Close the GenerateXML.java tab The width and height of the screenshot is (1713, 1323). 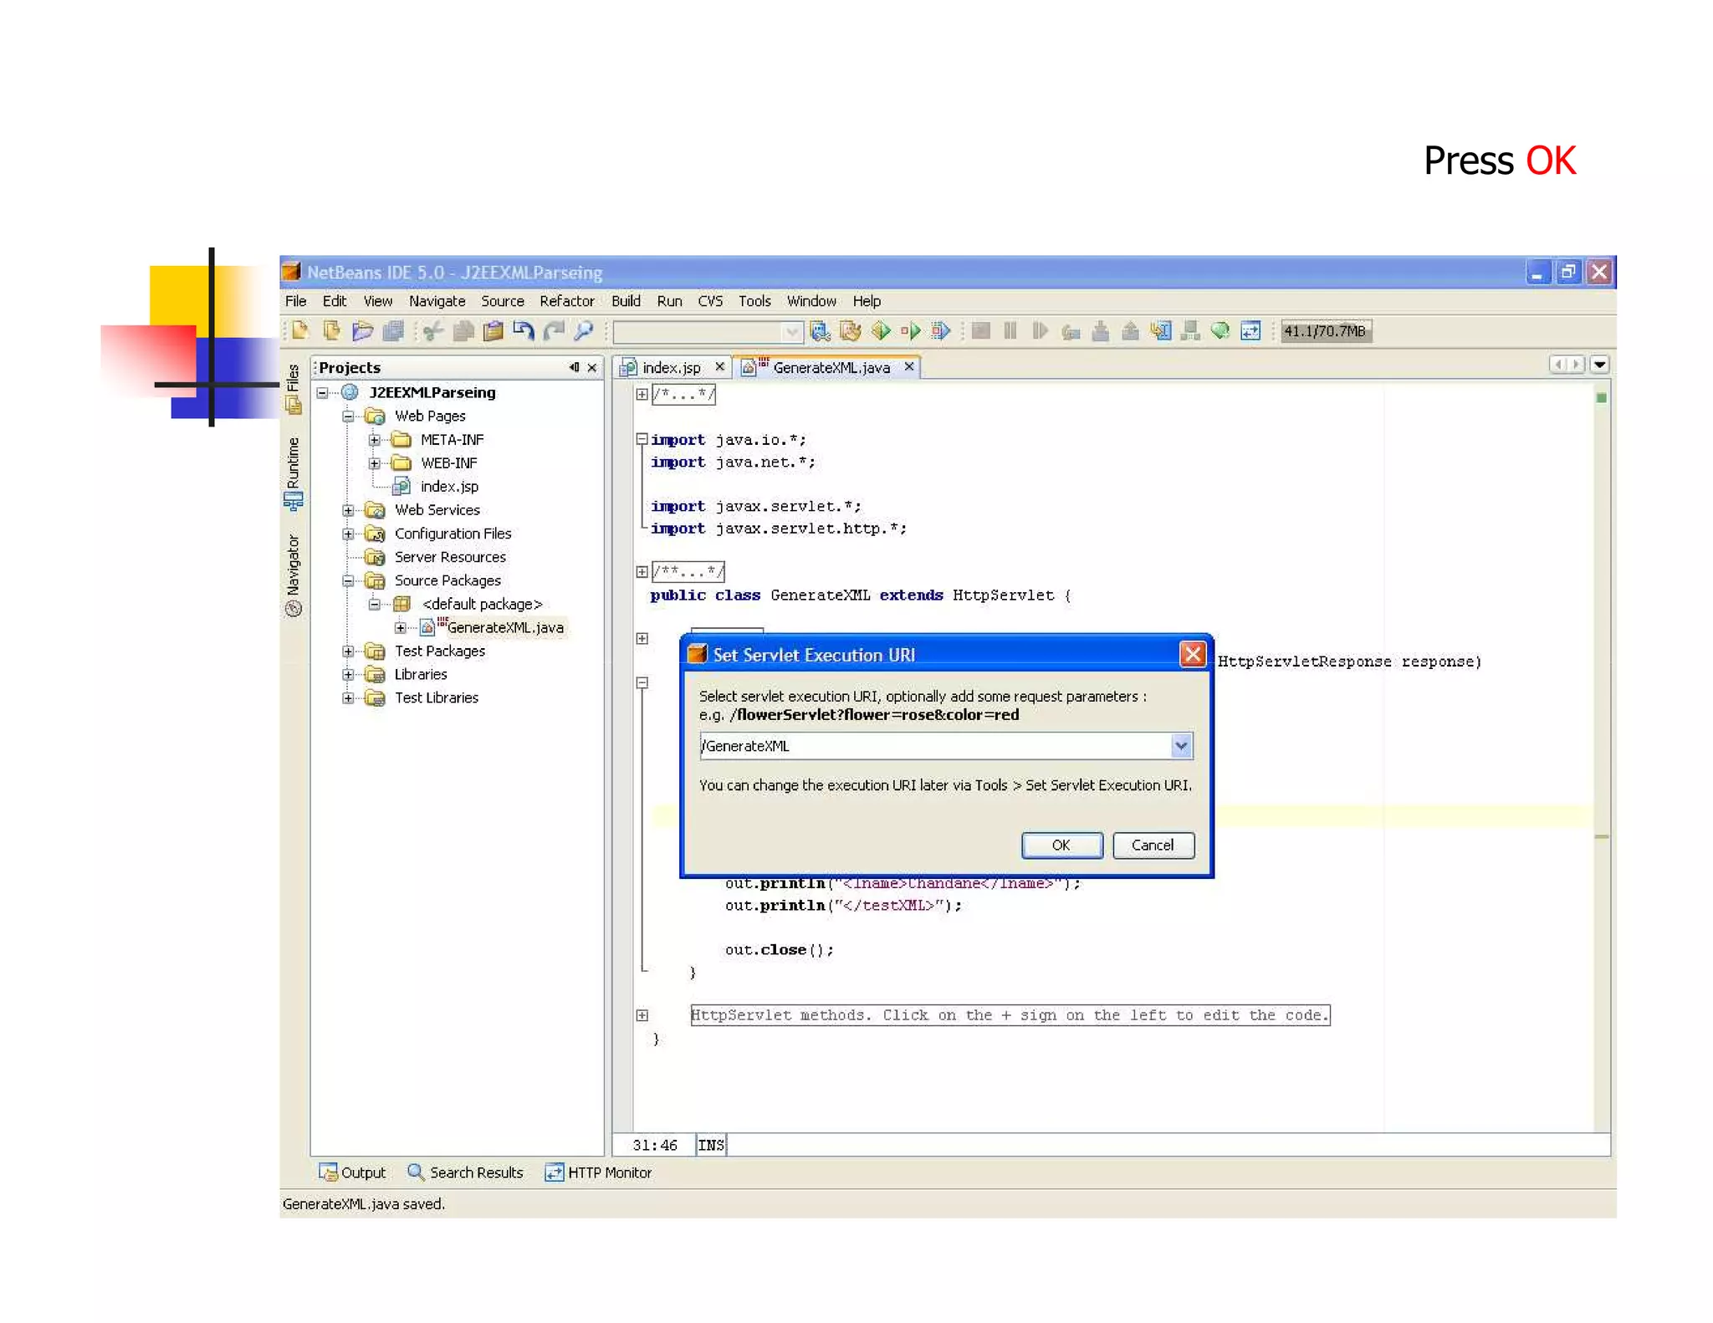[909, 367]
